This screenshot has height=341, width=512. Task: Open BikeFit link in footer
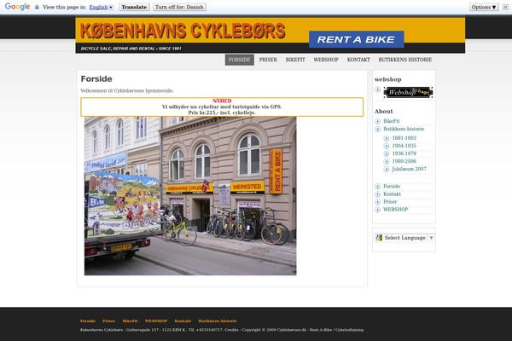click(x=130, y=321)
